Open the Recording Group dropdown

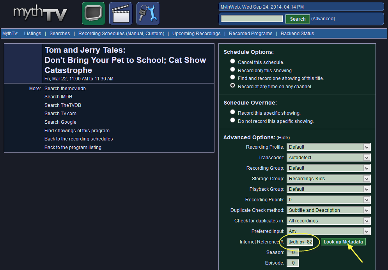pyautogui.click(x=329, y=168)
